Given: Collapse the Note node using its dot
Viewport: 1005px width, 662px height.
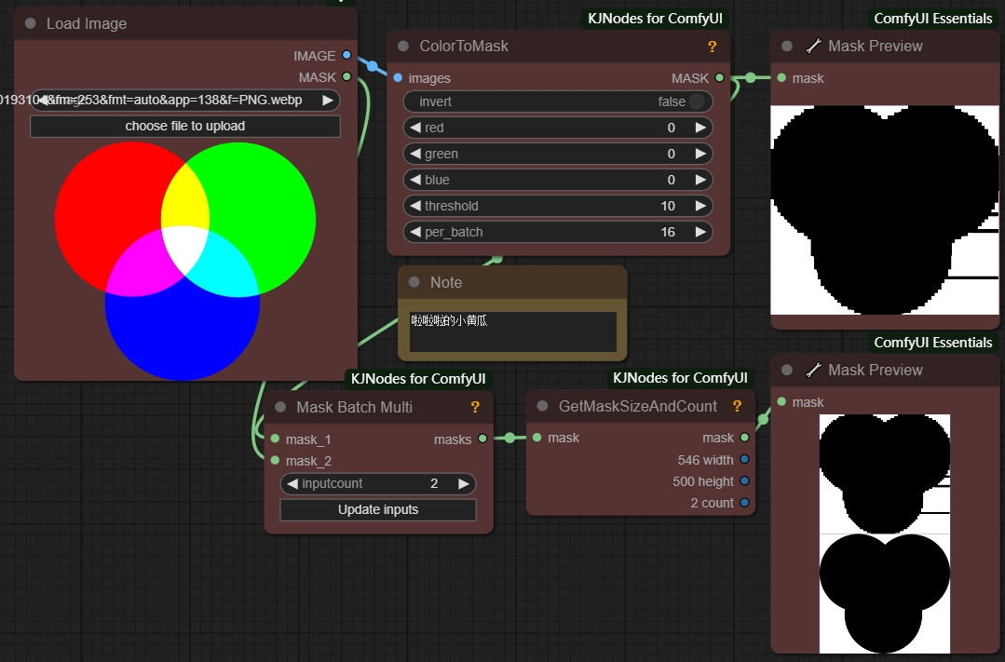Looking at the screenshot, I should pyautogui.click(x=414, y=282).
